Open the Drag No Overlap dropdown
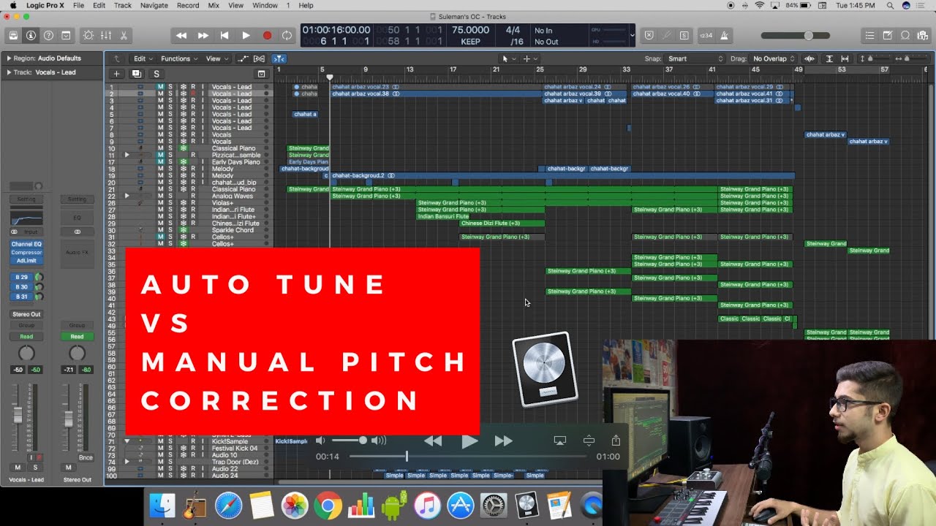 pos(773,58)
